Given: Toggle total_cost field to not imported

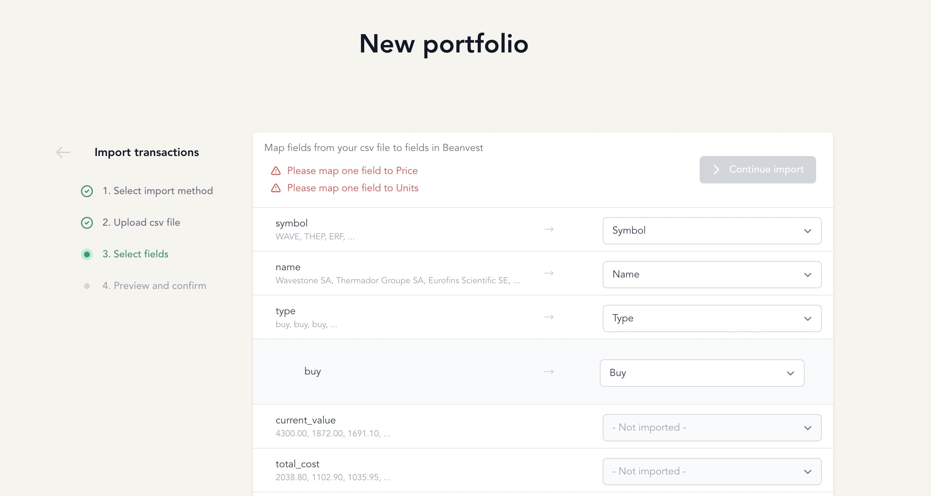Looking at the screenshot, I should tap(712, 471).
